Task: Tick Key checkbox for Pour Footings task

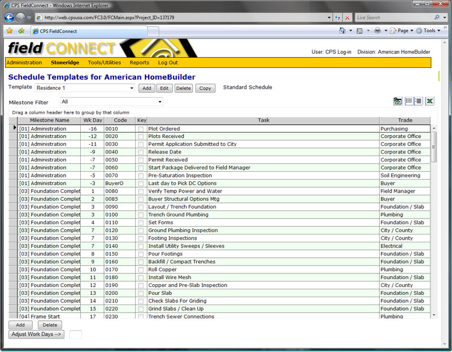Action: [141, 254]
